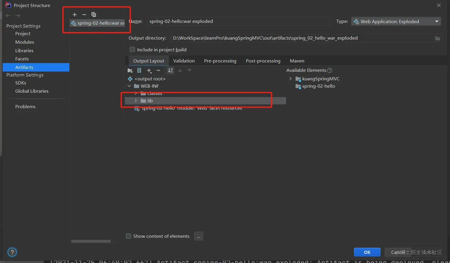Open the artifact Type dropdown
The height and width of the screenshot is (263, 450).
pyautogui.click(x=396, y=21)
